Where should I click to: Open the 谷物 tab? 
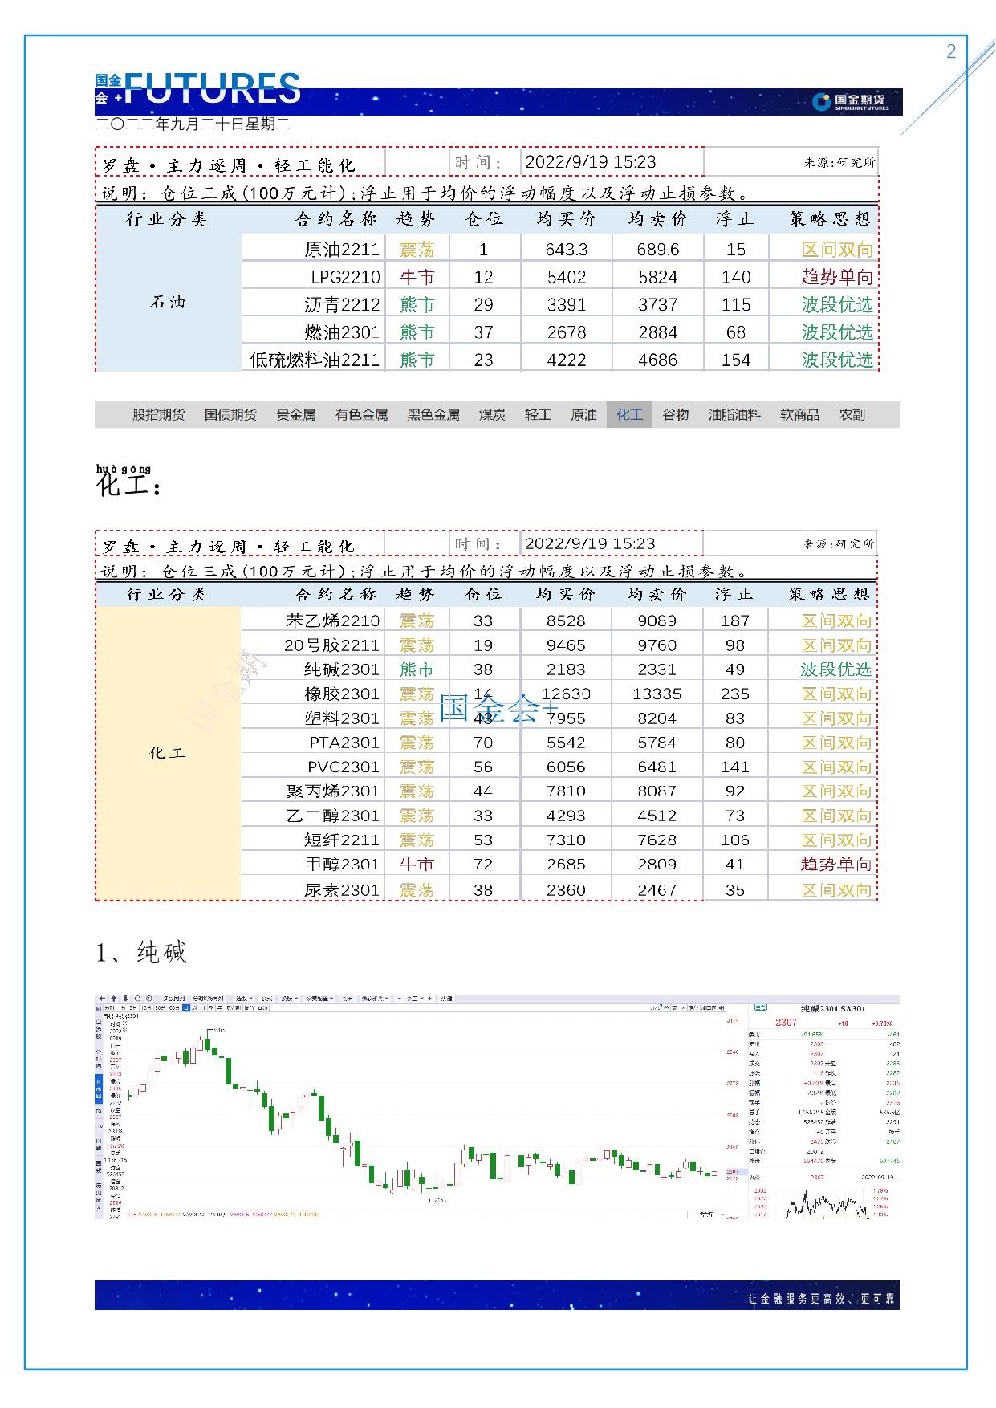(x=675, y=414)
